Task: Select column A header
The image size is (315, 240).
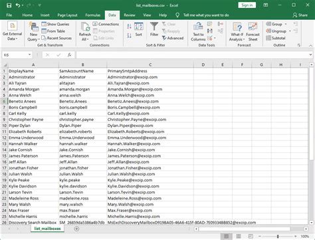Action: tap(33, 64)
